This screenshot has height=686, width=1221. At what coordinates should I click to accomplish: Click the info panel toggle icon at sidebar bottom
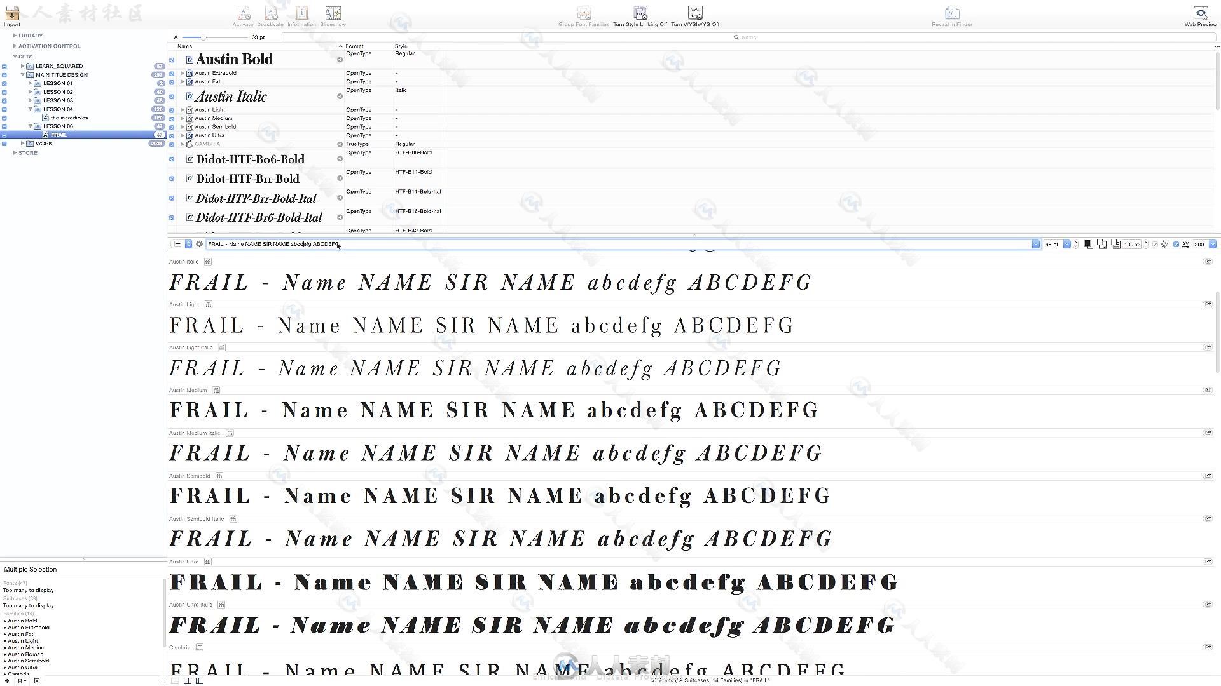click(37, 681)
